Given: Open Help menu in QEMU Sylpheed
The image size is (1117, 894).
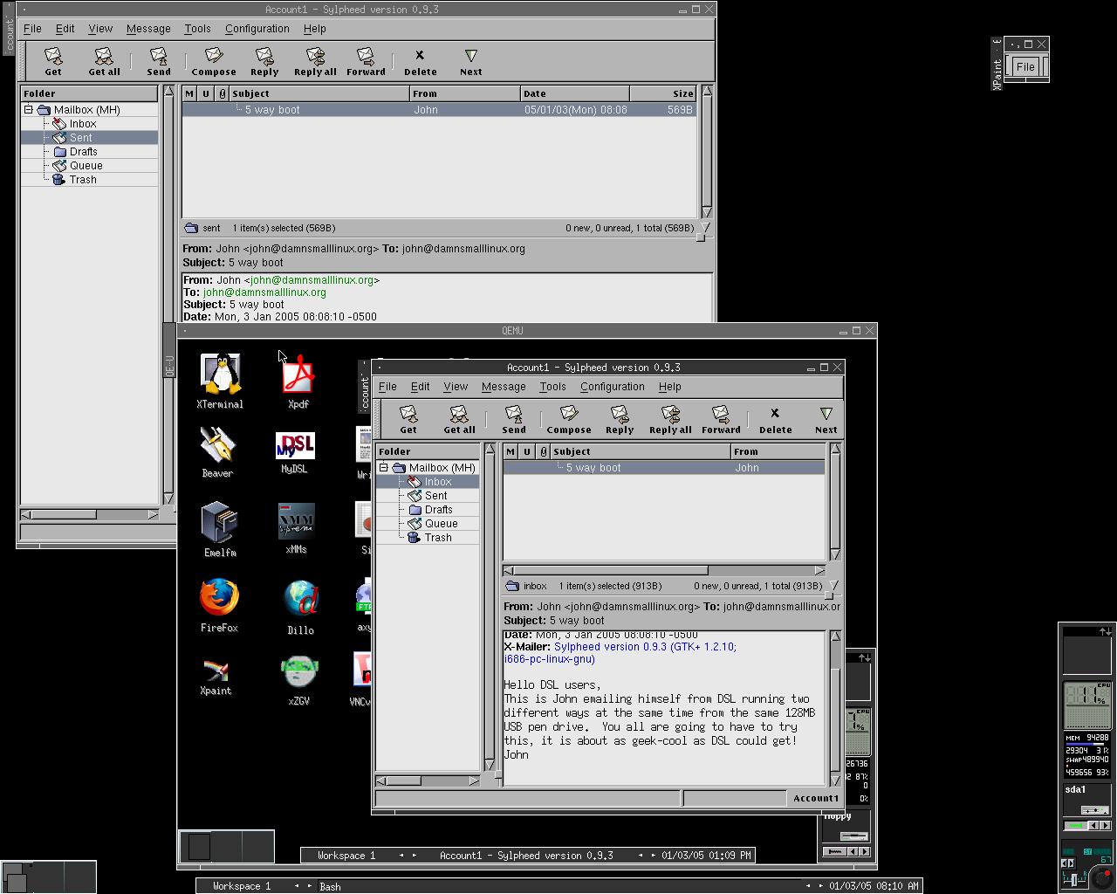Looking at the screenshot, I should point(669,387).
